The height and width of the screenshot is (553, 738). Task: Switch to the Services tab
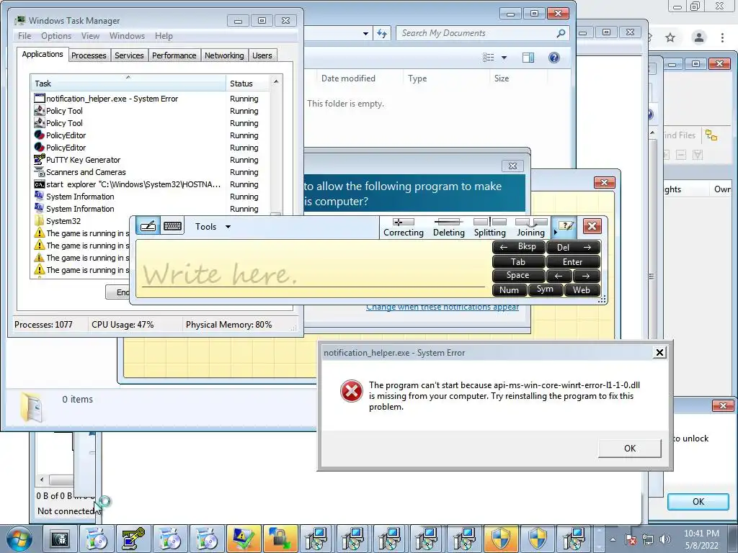click(129, 55)
